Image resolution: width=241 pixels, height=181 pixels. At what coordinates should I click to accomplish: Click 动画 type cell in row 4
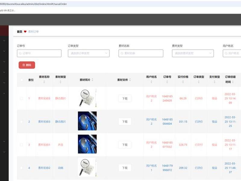click(61, 168)
